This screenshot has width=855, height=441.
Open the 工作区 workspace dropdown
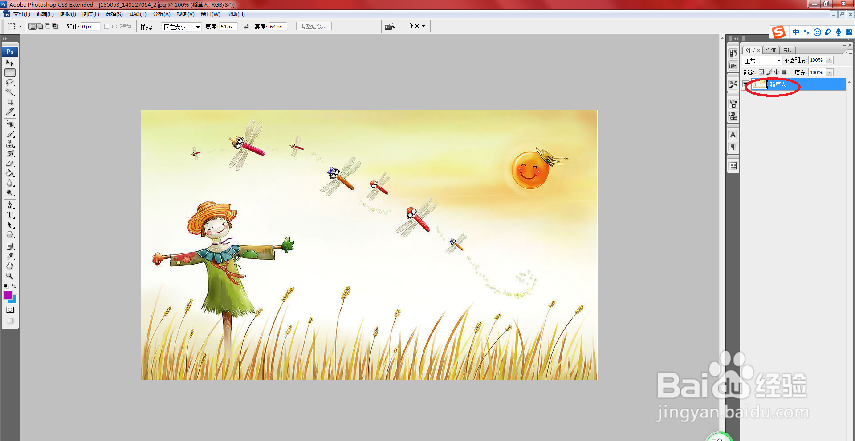pyautogui.click(x=414, y=26)
